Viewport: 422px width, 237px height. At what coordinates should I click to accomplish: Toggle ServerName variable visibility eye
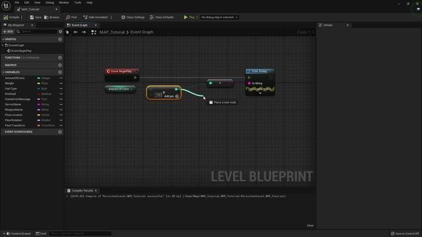click(x=61, y=104)
